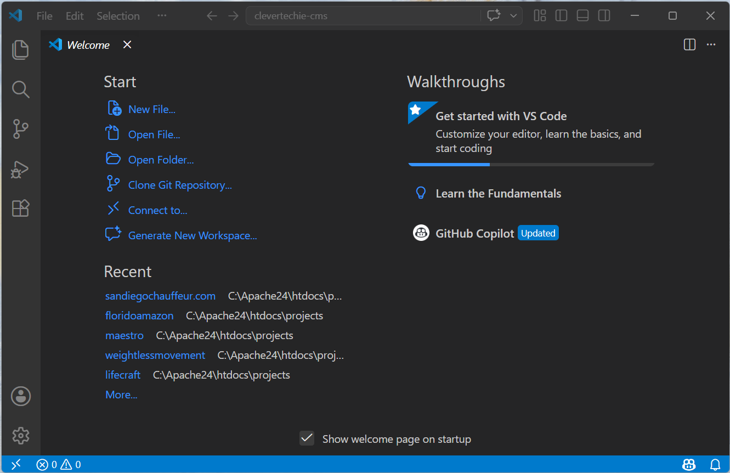Expand the hidden menu items ellipsis
Viewport: 730px width, 473px height.
(x=162, y=15)
